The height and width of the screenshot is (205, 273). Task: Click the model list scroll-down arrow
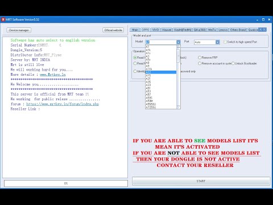point(178,107)
